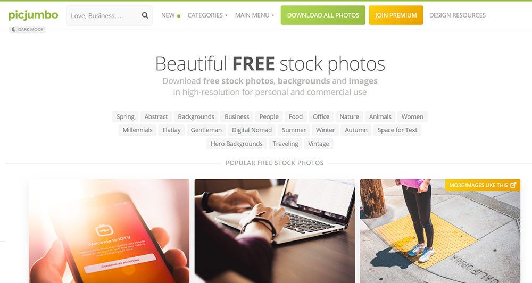532x283 pixels.
Task: Select the Digital Nomad tag
Action: 252,130
